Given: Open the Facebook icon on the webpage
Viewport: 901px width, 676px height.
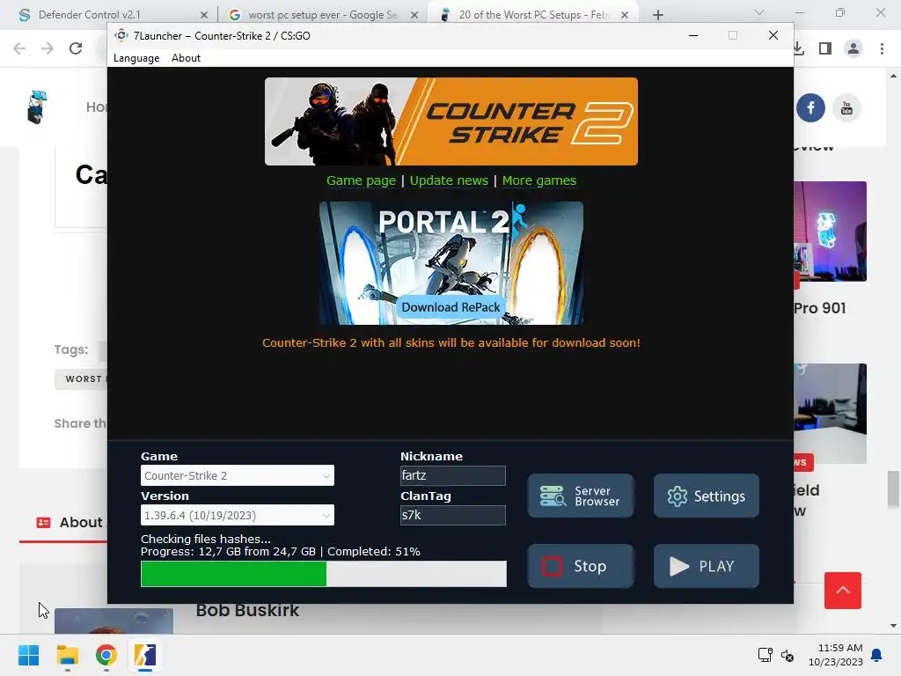Looking at the screenshot, I should (x=810, y=107).
